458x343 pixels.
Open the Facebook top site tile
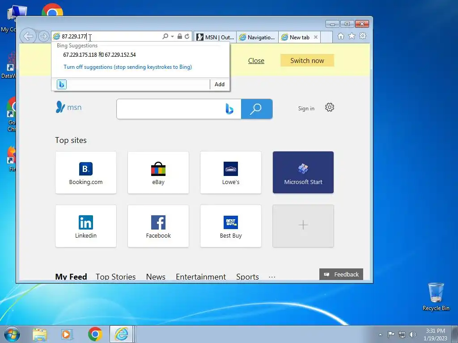(158, 226)
